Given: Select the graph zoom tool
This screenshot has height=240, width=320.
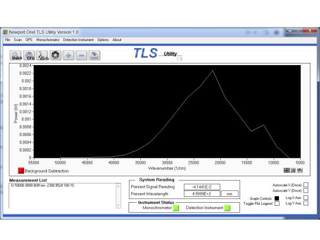Looking at the screenshot, I should click(293, 171).
